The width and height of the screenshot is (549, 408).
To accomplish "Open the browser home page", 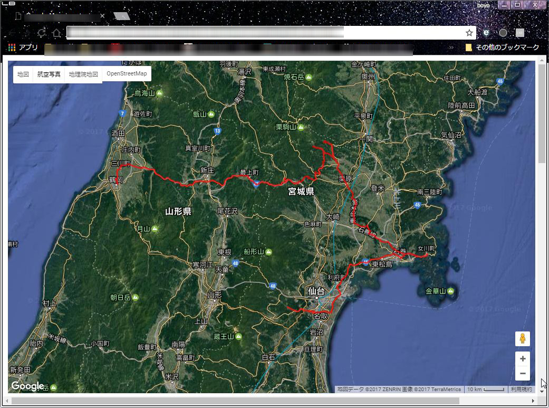I will (56, 33).
